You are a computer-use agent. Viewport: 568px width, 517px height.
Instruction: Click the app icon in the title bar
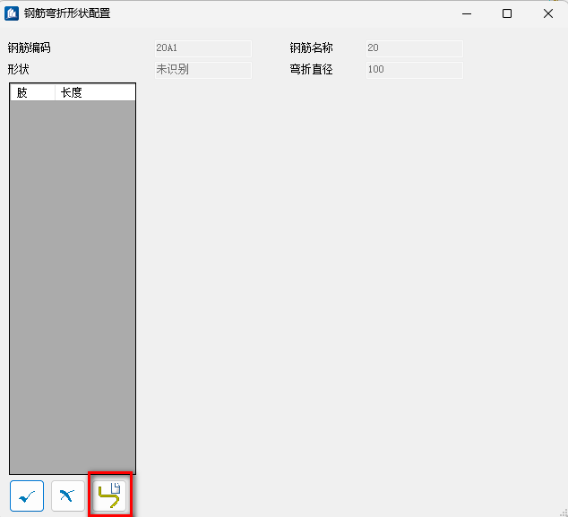point(12,13)
